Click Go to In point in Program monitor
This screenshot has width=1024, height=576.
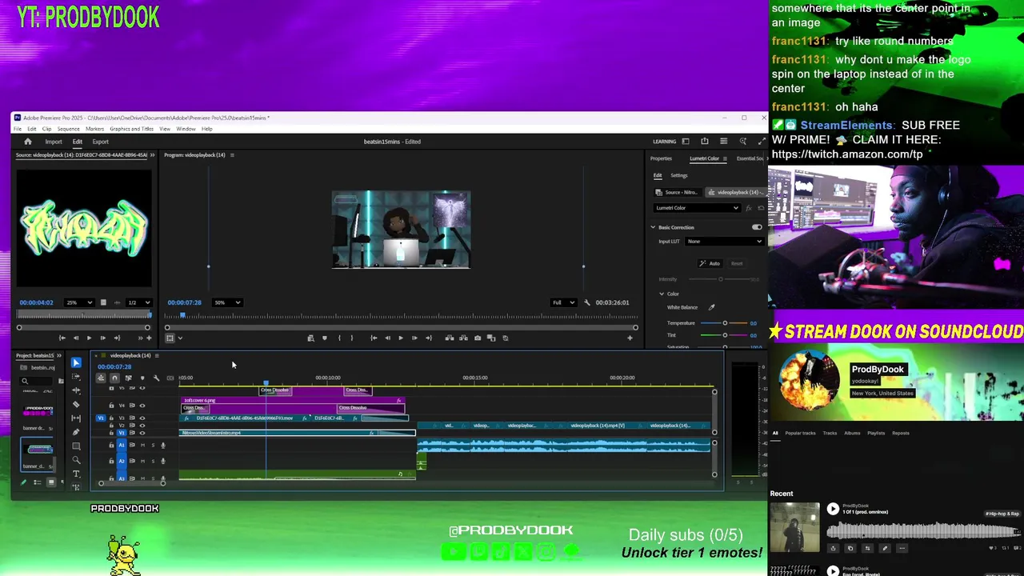[374, 338]
